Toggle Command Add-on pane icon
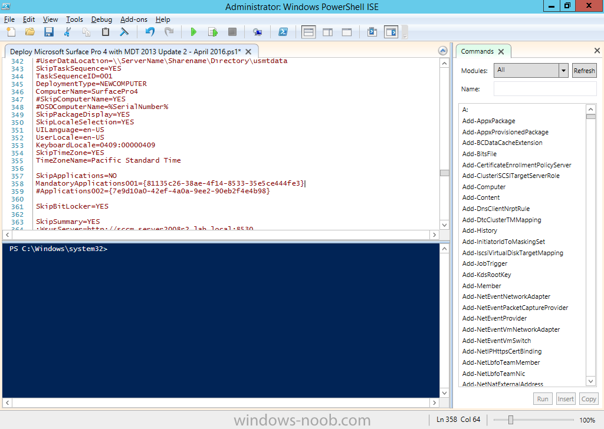604x429 pixels. coord(392,32)
